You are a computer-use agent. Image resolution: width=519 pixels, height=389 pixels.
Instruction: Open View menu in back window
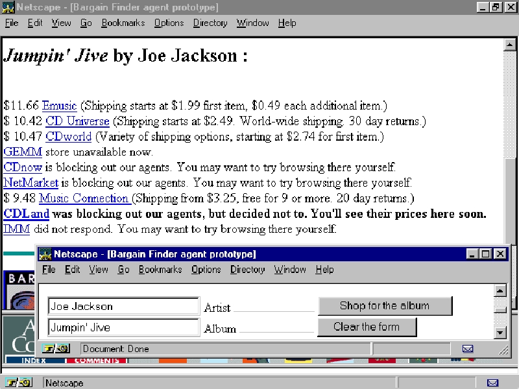click(61, 23)
